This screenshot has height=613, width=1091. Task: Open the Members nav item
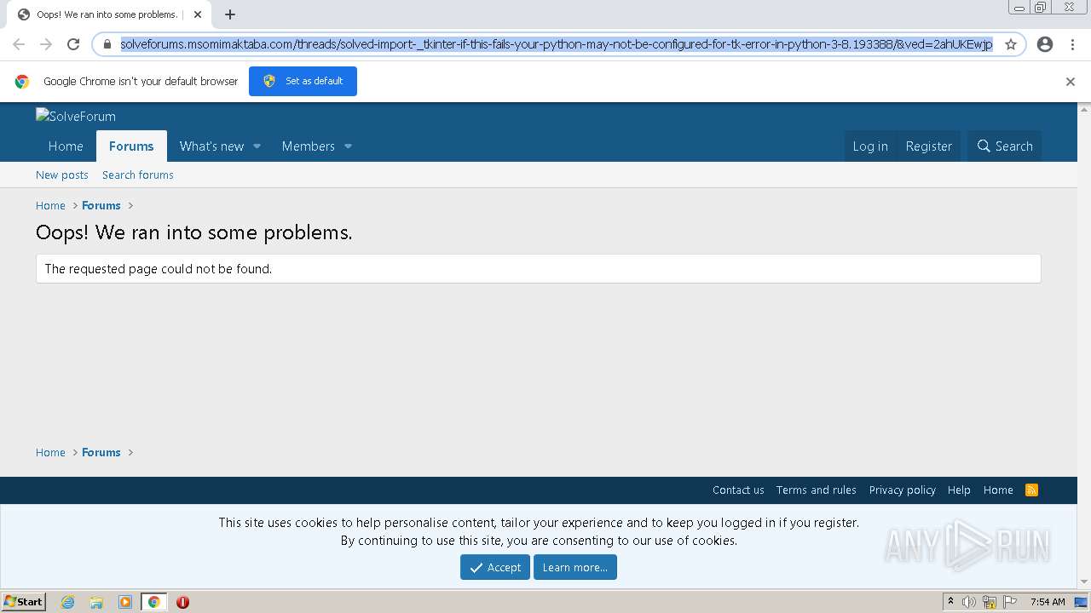[x=308, y=146]
